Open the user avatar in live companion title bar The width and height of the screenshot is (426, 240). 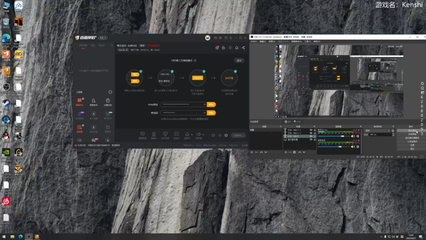[208, 38]
